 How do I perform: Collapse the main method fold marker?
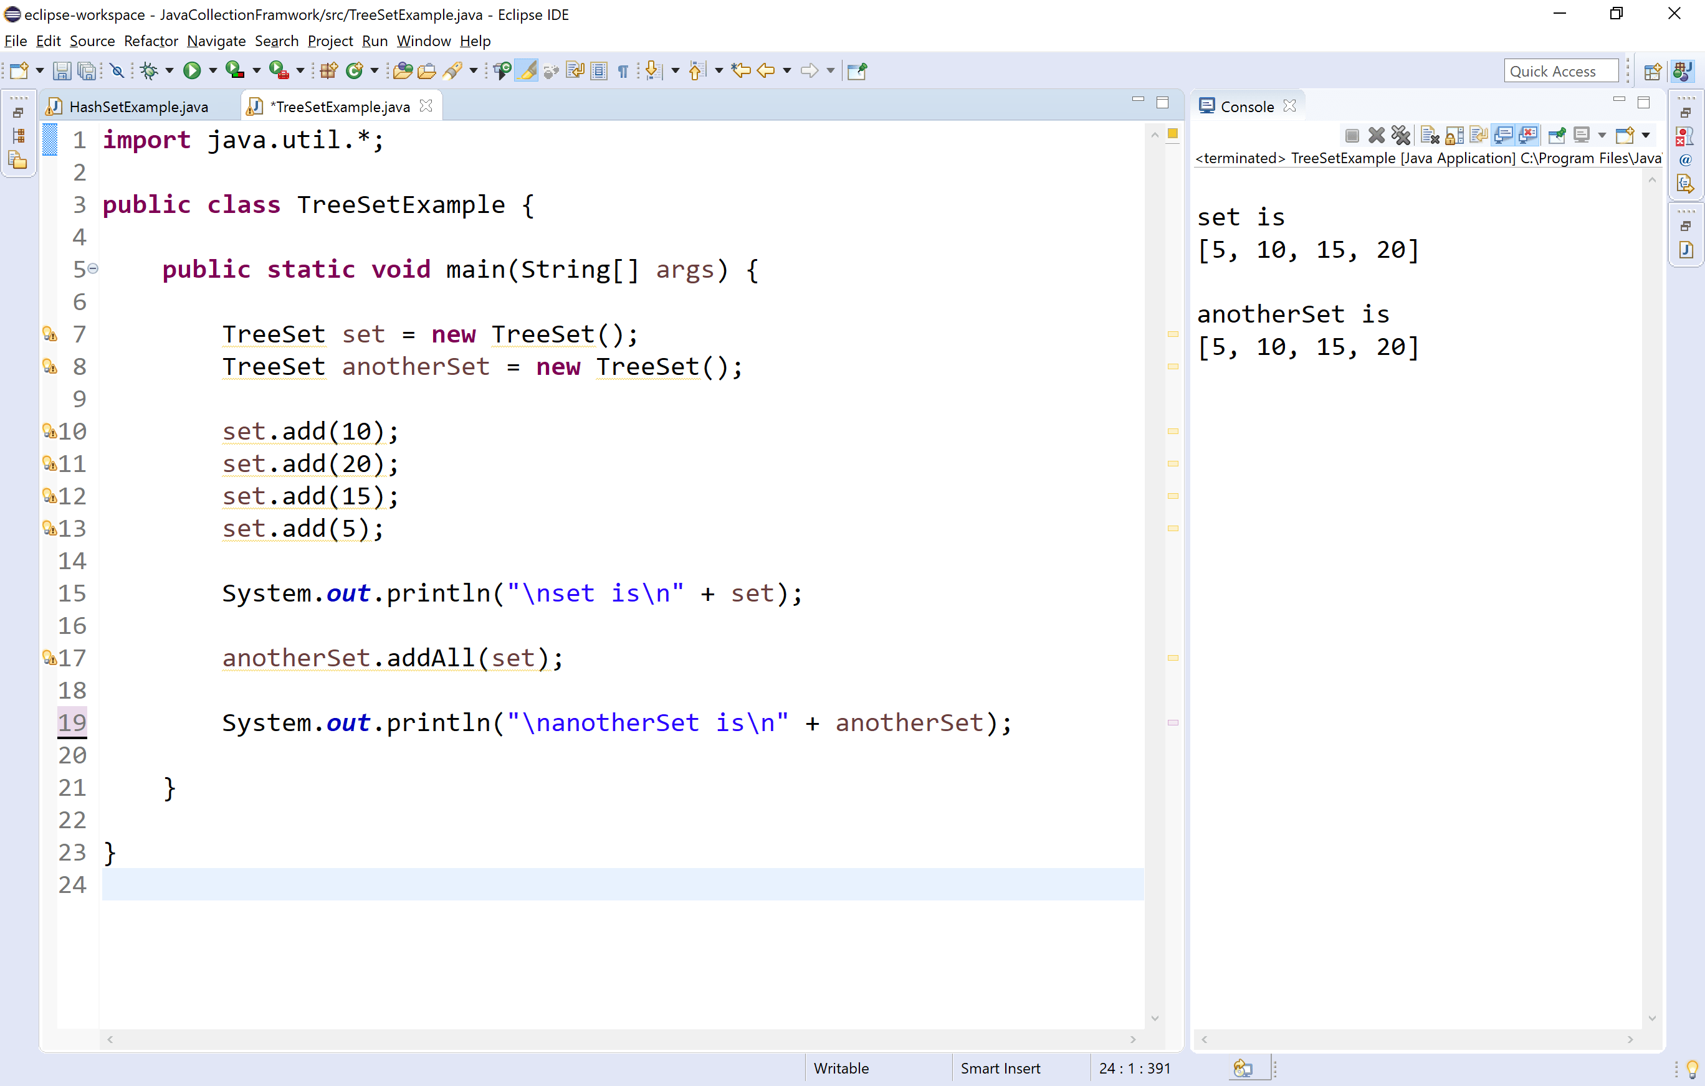(93, 269)
